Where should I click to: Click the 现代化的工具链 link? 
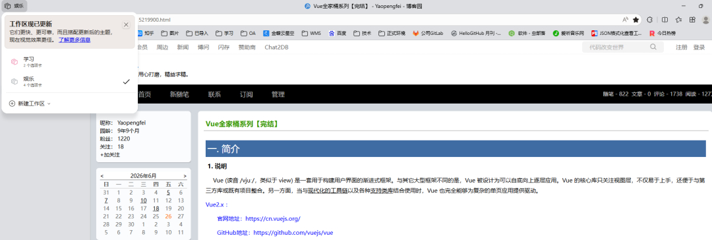point(328,191)
